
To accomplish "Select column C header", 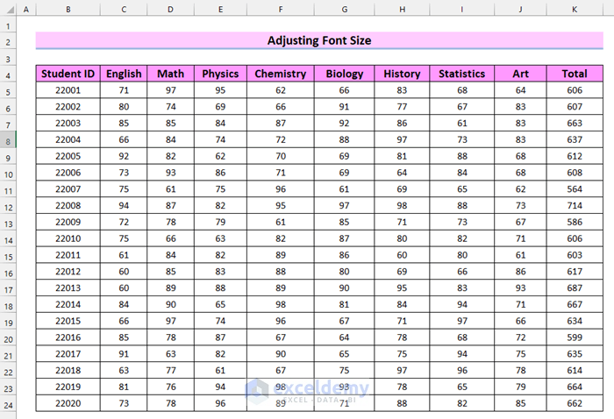I will click(124, 9).
